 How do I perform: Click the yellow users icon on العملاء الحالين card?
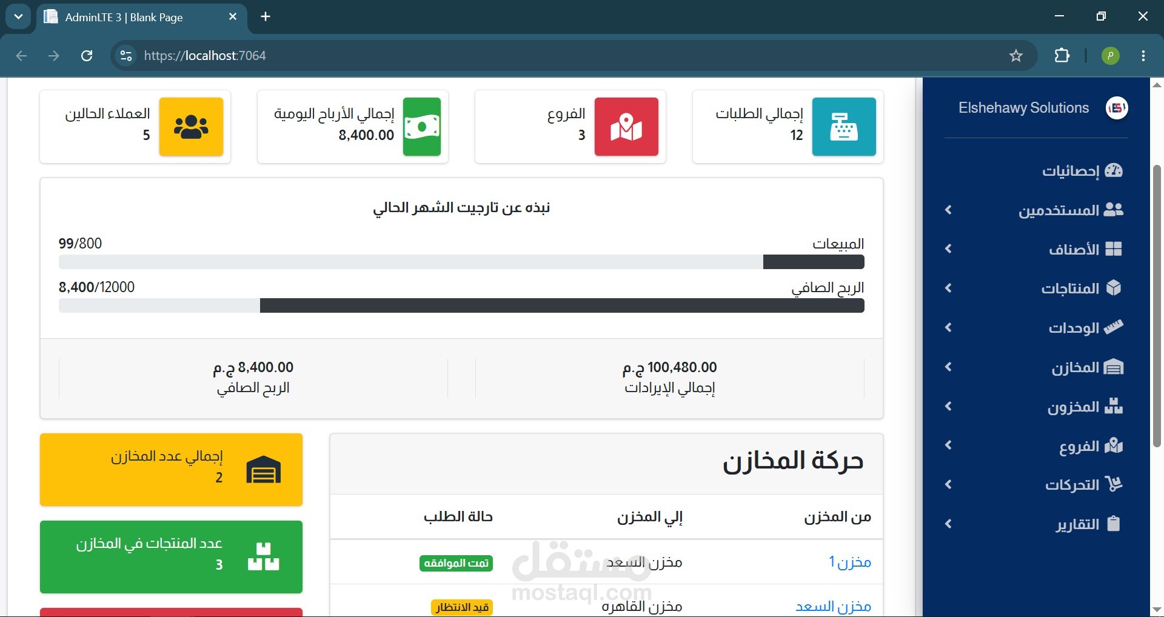coord(191,127)
